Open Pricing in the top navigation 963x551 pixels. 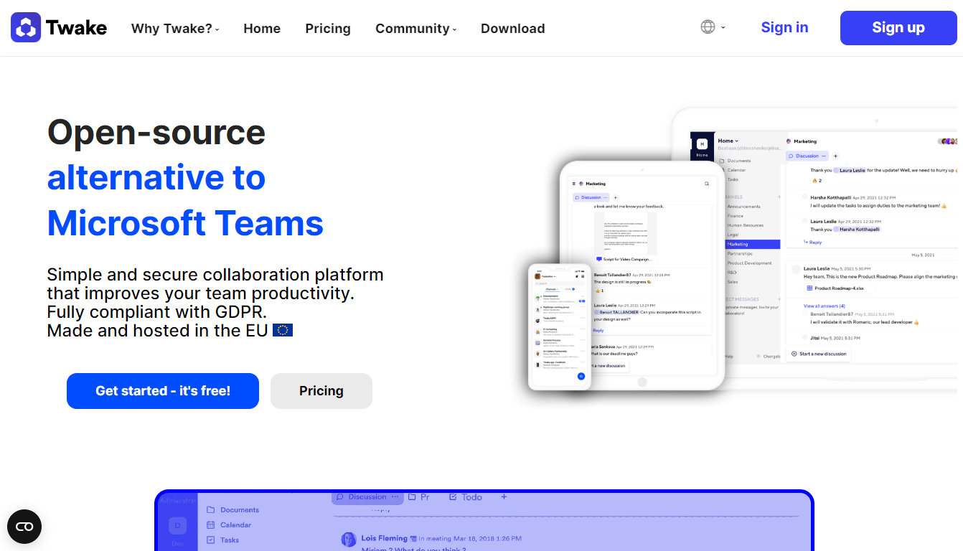tap(328, 29)
